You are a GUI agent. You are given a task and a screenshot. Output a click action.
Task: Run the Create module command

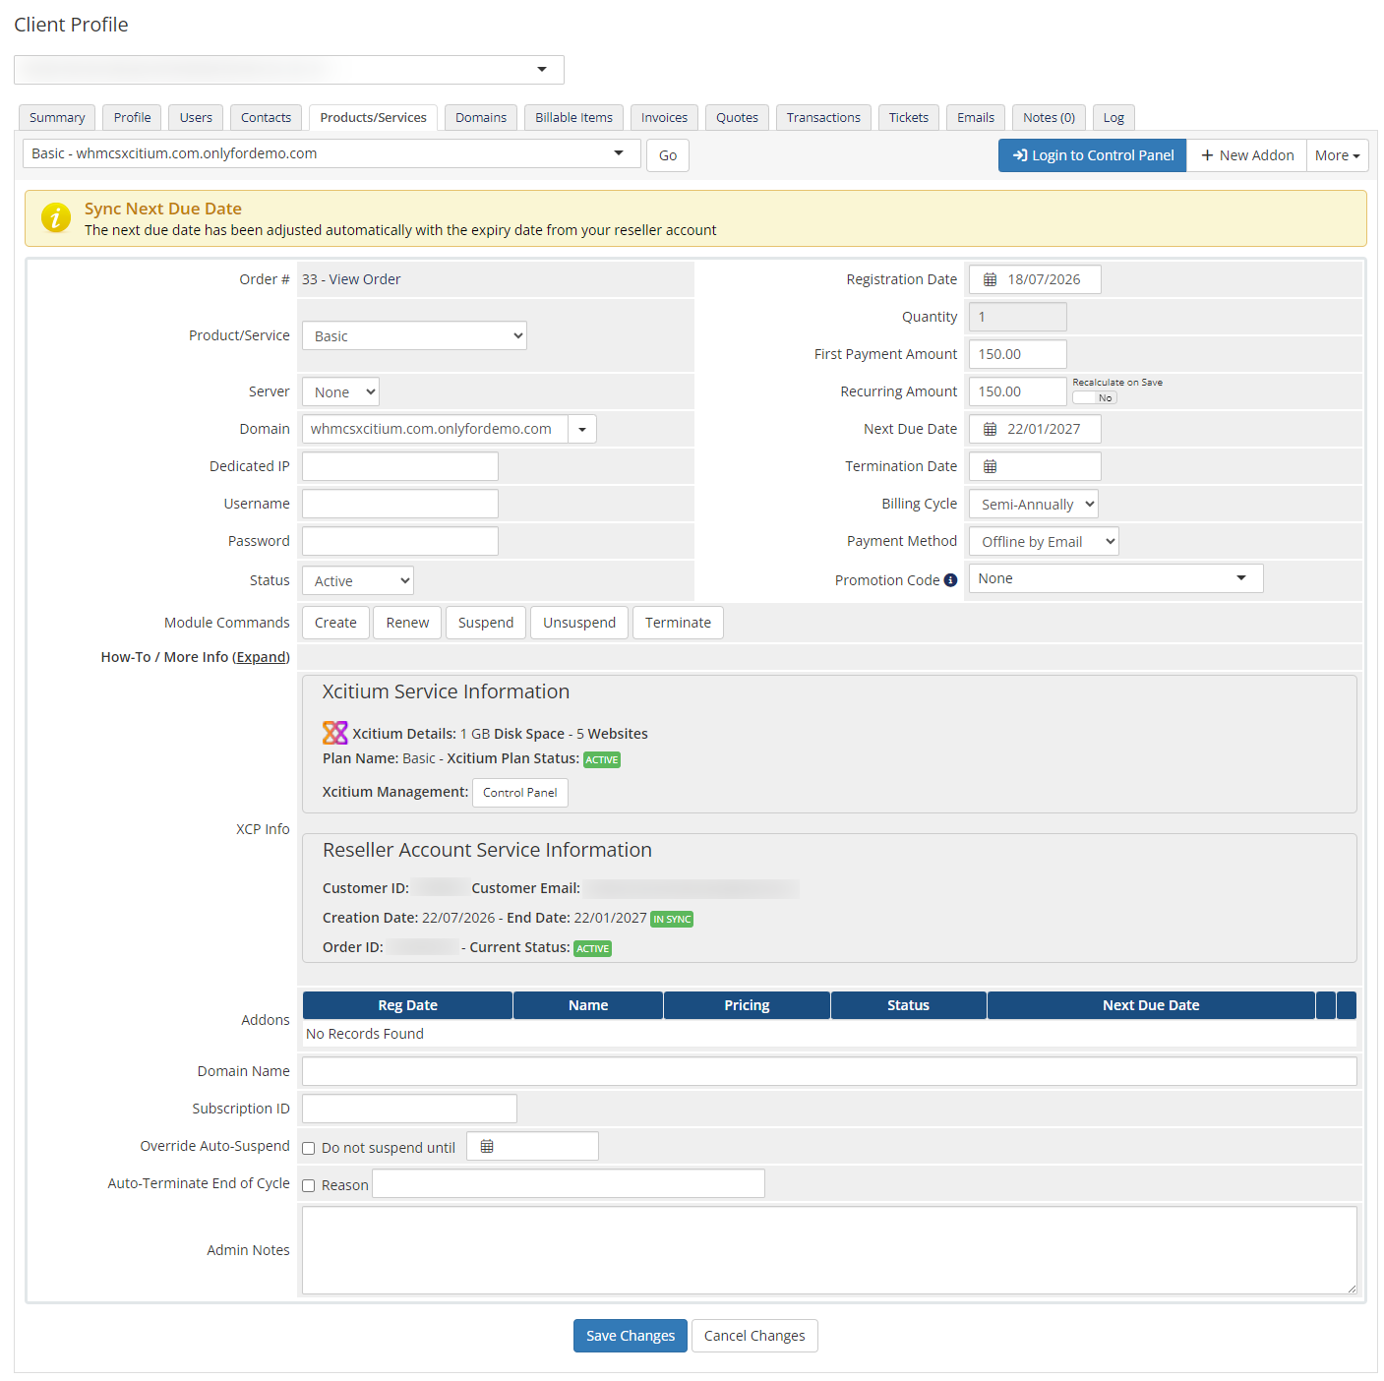click(335, 623)
